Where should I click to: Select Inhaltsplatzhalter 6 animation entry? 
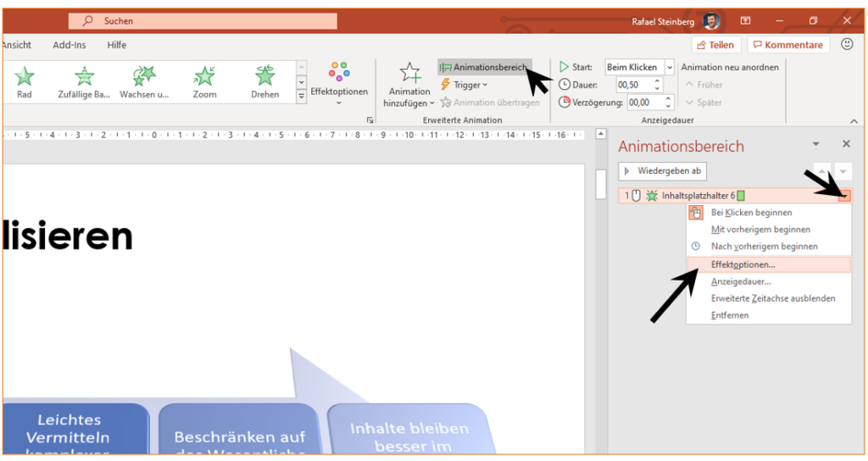pos(734,196)
